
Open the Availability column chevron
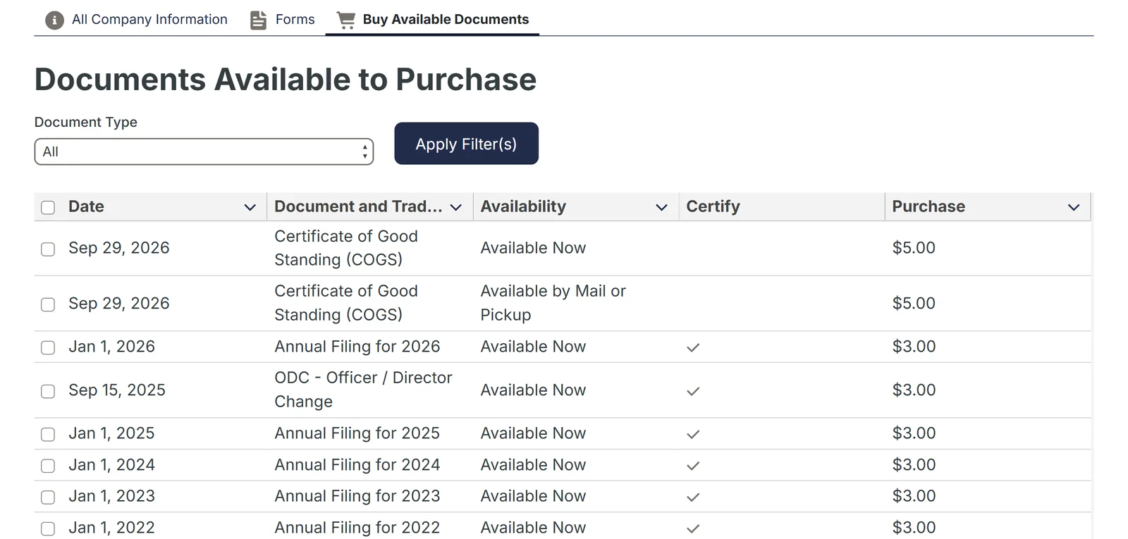pos(661,207)
